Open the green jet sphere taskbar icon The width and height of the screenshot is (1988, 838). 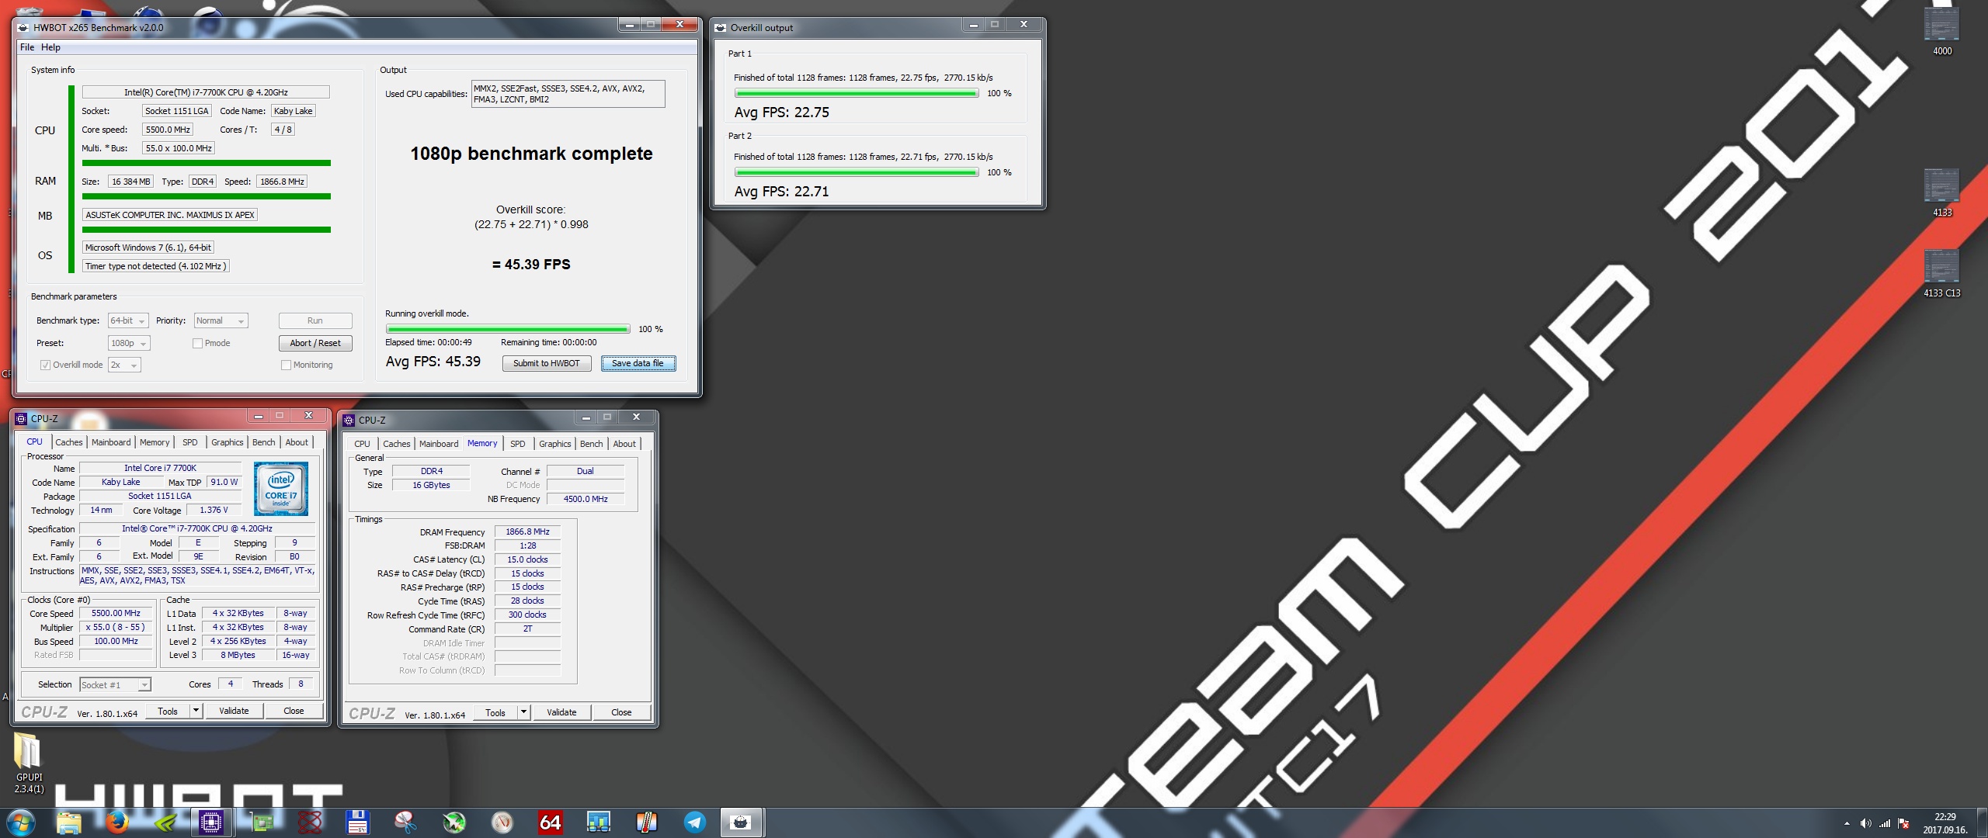tap(454, 822)
